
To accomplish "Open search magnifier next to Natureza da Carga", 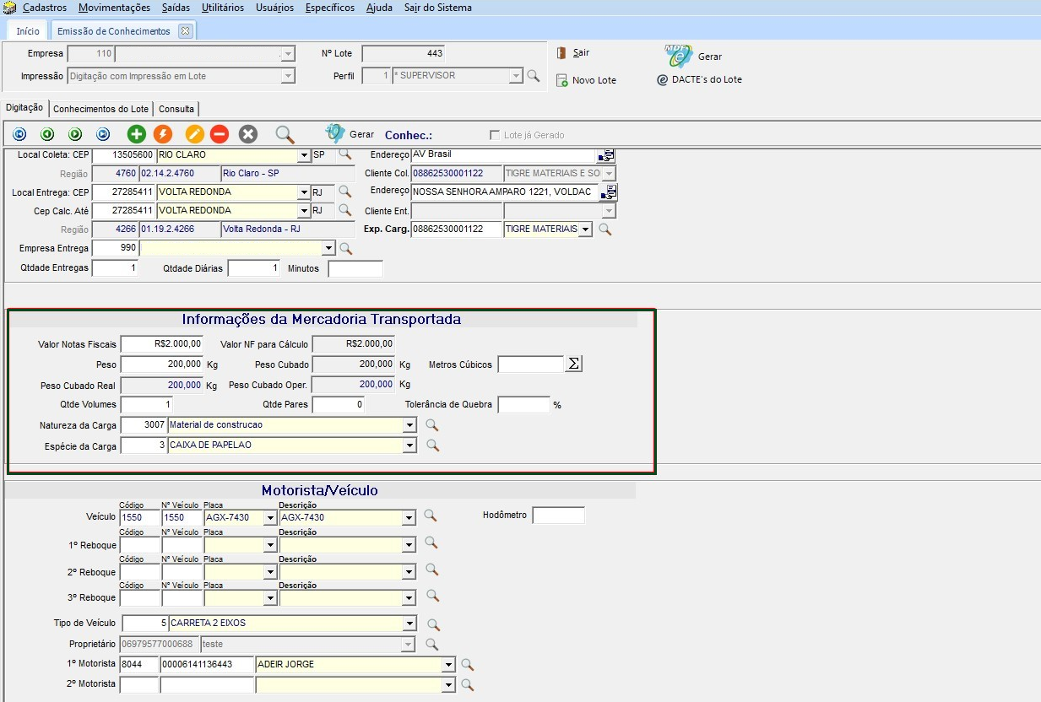I will [x=432, y=425].
